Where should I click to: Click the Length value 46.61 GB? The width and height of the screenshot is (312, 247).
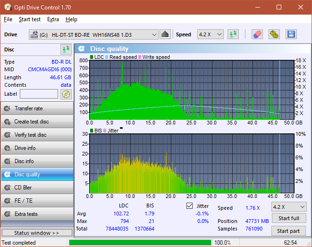60,77
